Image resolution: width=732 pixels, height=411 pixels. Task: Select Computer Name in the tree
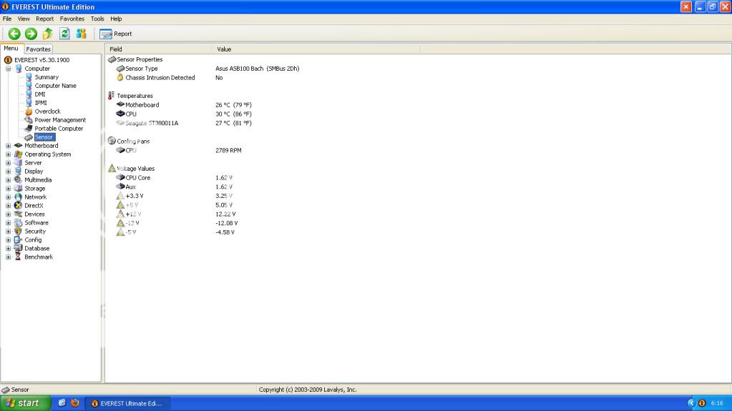click(x=55, y=86)
